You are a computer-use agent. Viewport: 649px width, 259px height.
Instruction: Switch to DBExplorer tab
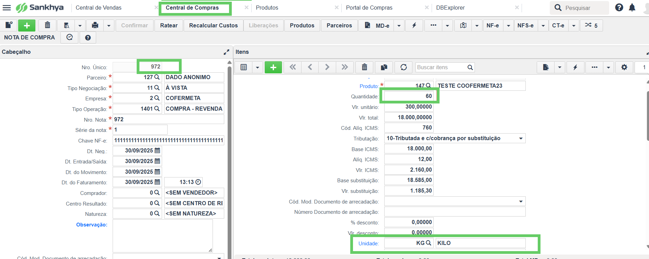[x=451, y=8]
